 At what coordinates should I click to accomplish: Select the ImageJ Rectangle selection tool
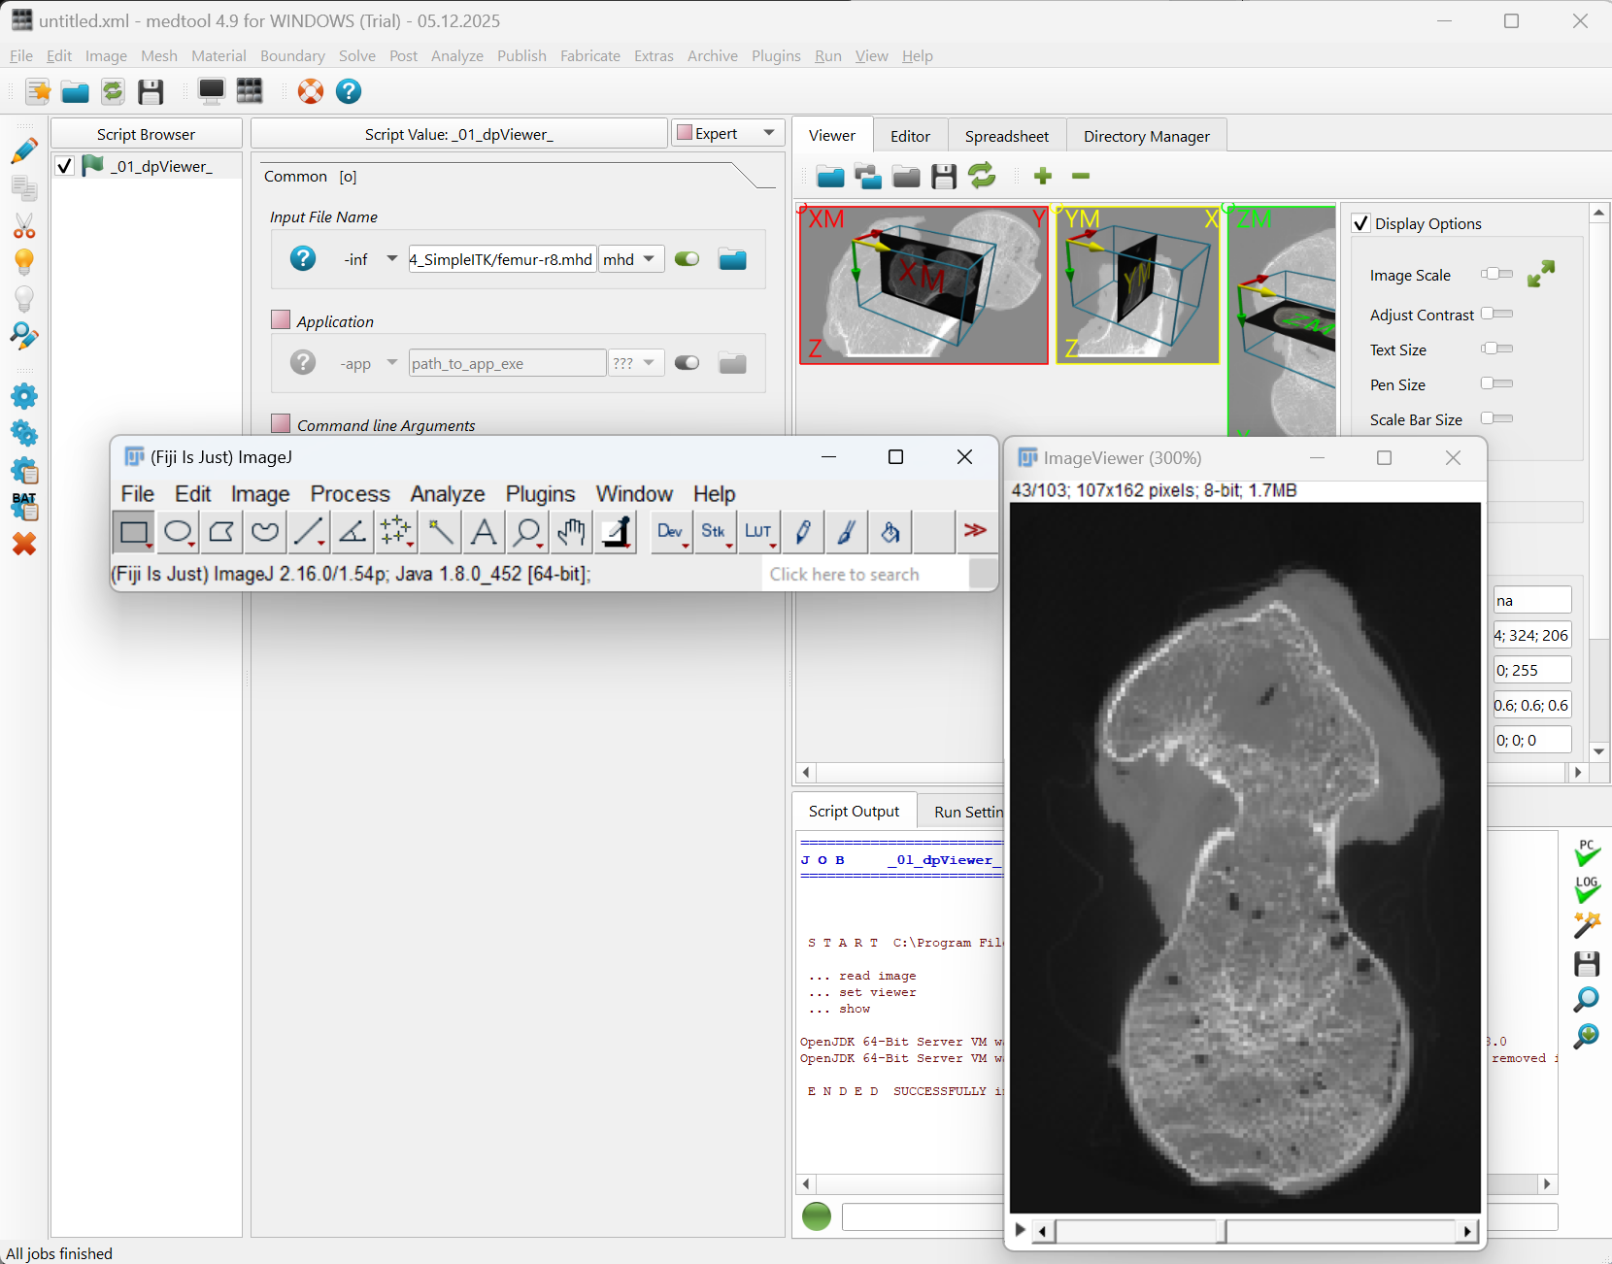[133, 532]
